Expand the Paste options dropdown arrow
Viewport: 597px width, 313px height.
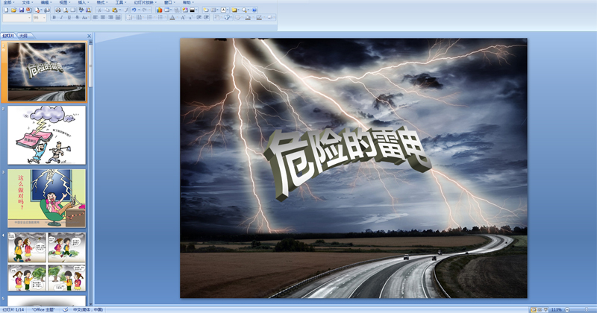[120, 10]
